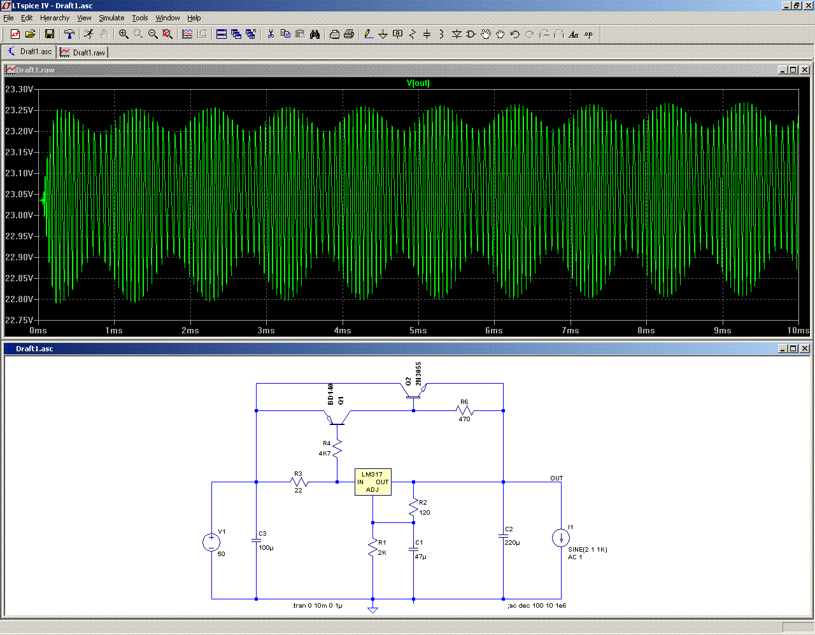
Task: Click the V(out) trace label
Action: click(x=418, y=83)
